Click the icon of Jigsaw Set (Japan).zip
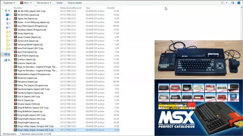 coord(15,19)
